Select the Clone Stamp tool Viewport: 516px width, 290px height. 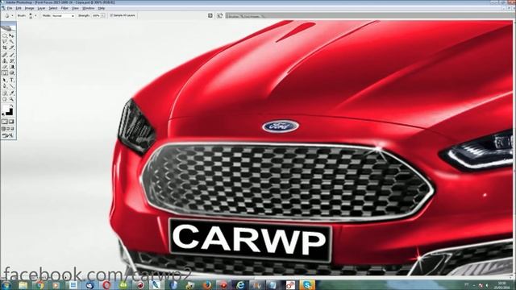coord(5,61)
